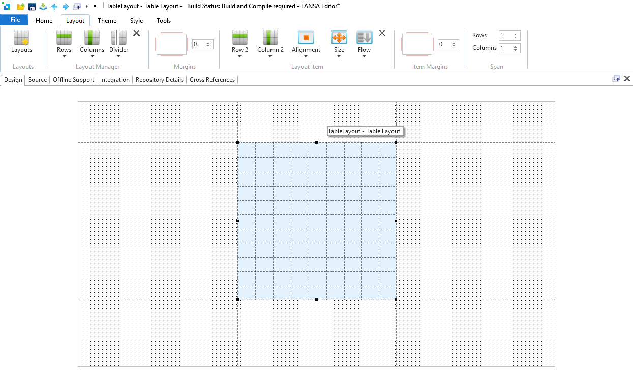This screenshot has width=633, height=371.
Task: Open the Theme ribbon tab
Action: (x=107, y=21)
